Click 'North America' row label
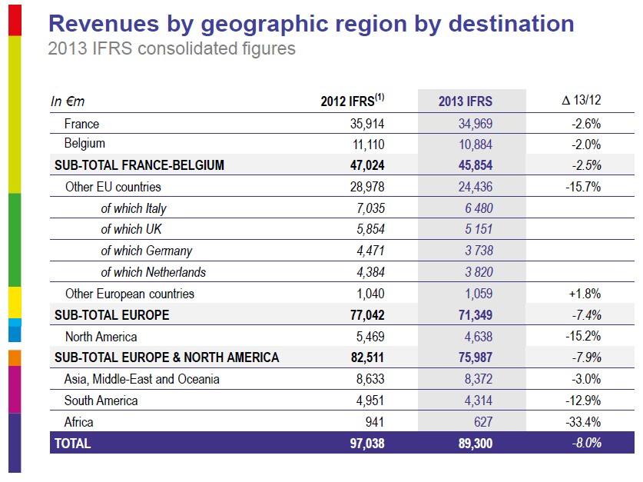643x482 pixels. [x=101, y=337]
